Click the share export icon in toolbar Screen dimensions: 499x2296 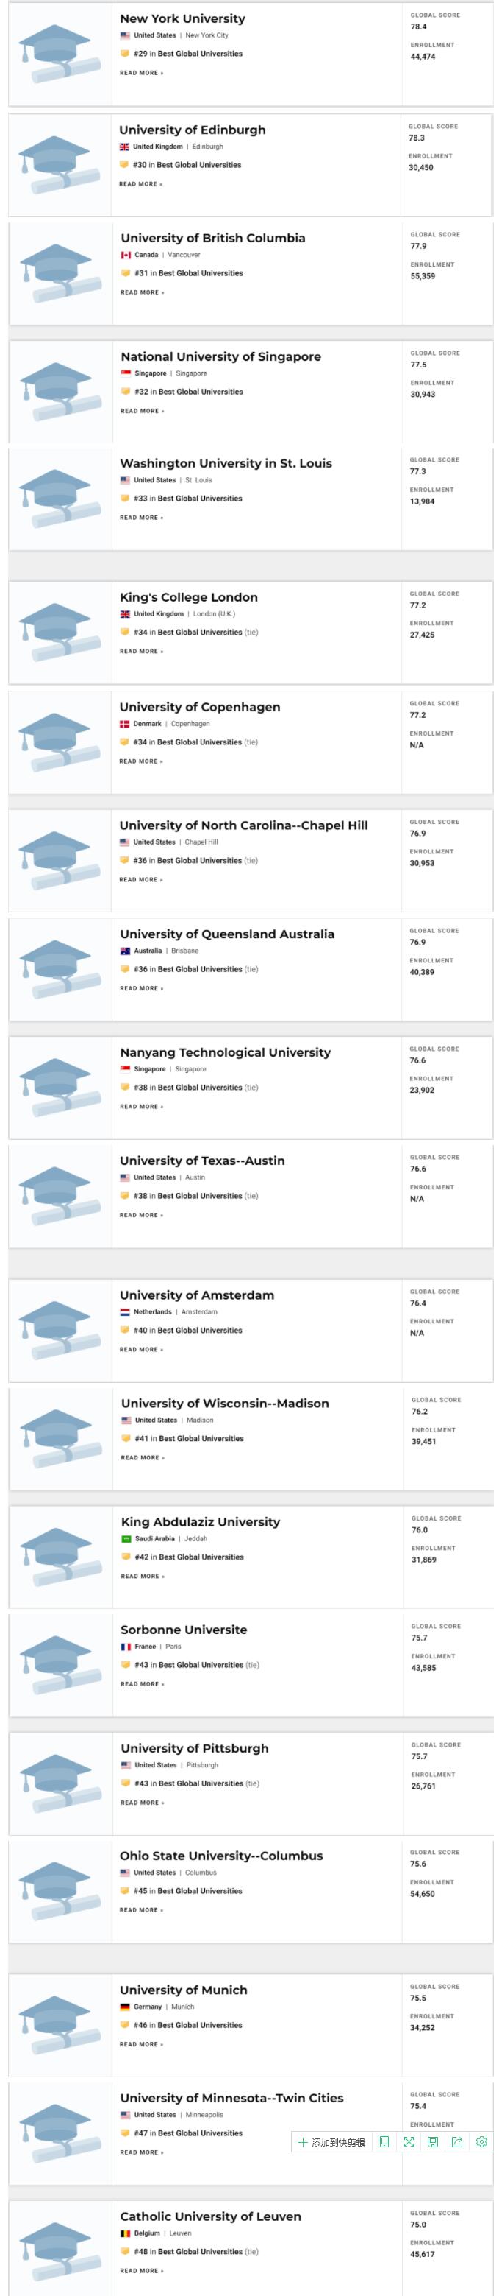(457, 2142)
